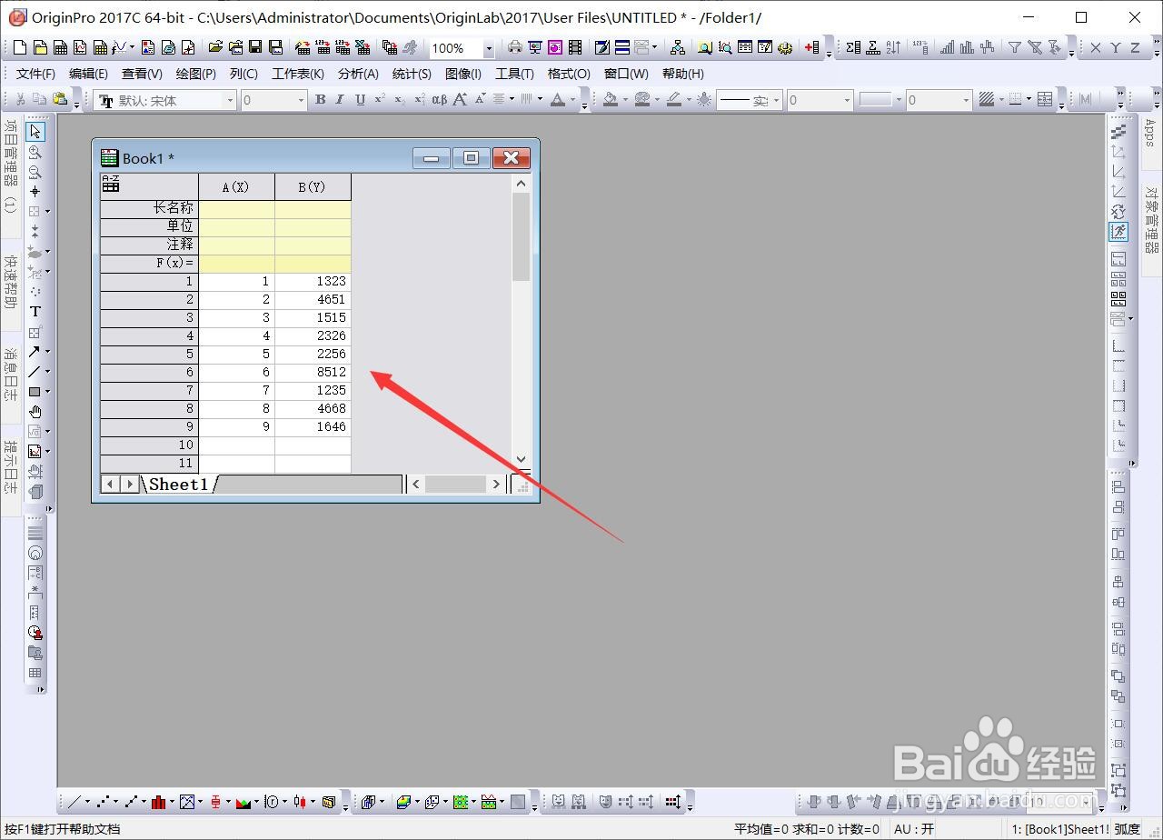Click the Scatter plot icon in bottom toolbar
Viewport: 1163px width, 840px height.
click(103, 802)
